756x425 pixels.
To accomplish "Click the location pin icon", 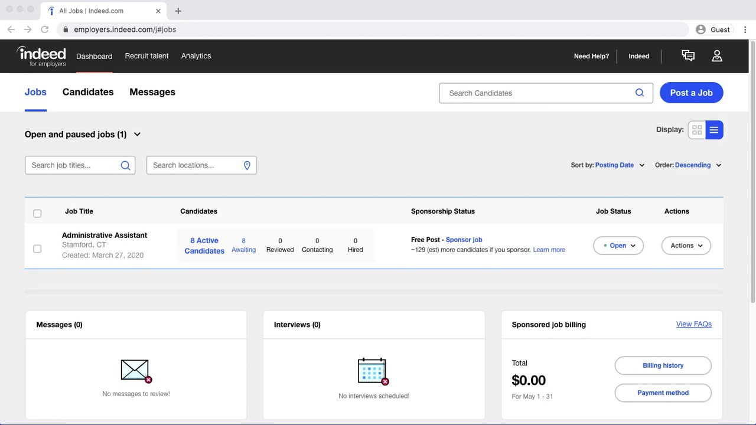I will point(247,165).
